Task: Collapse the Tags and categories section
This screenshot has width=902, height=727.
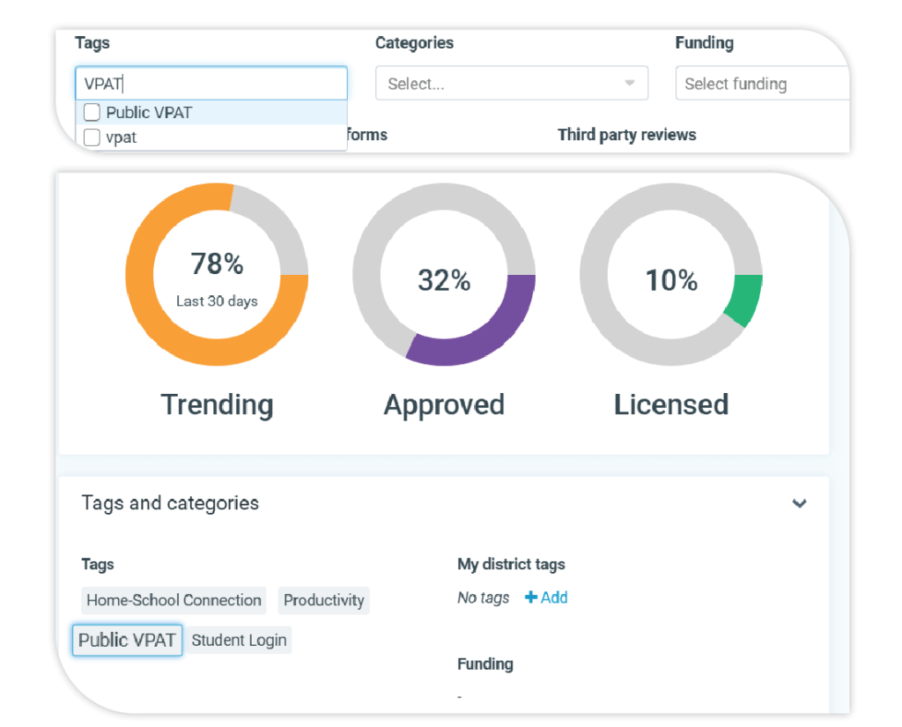Action: coord(799,504)
